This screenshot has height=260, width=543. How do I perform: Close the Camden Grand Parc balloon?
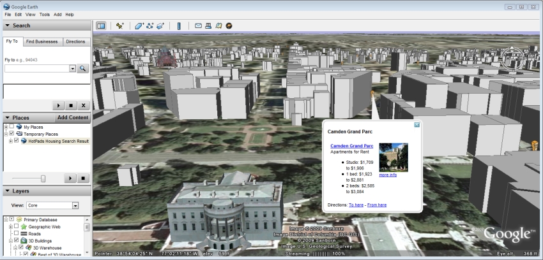(x=417, y=125)
